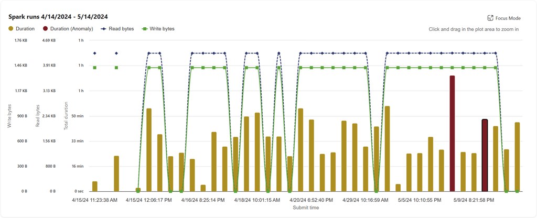The height and width of the screenshot is (218, 537).
Task: Click the Focus Mode expand icon
Action: (490, 18)
